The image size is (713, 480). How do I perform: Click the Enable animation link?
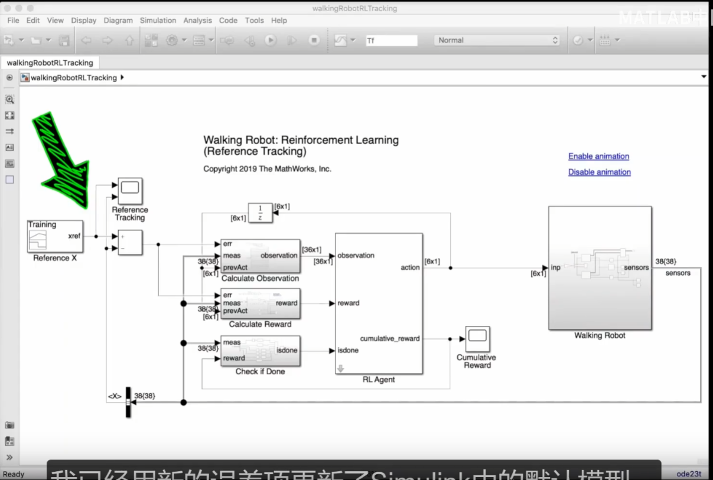click(598, 156)
